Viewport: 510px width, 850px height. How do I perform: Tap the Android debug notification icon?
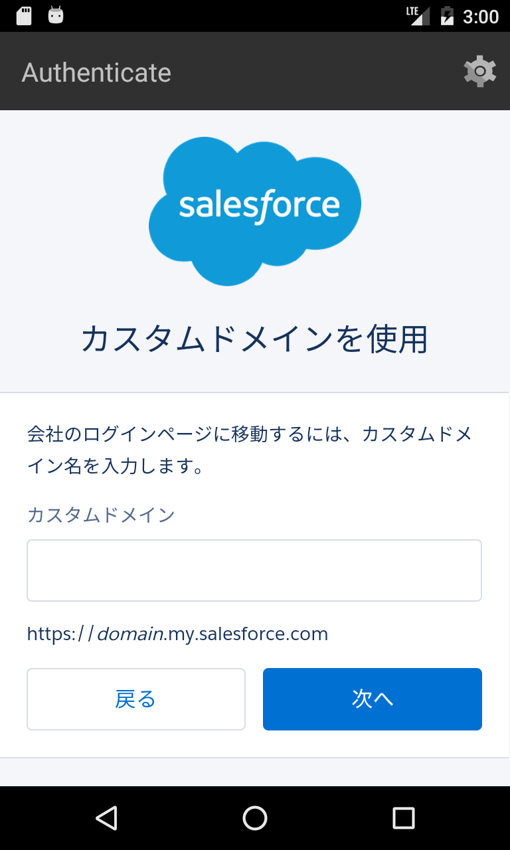(56, 15)
